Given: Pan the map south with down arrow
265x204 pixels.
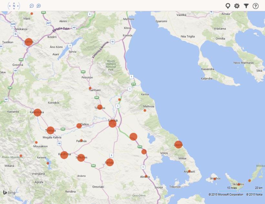Looking at the screenshot, I should (14, 9).
